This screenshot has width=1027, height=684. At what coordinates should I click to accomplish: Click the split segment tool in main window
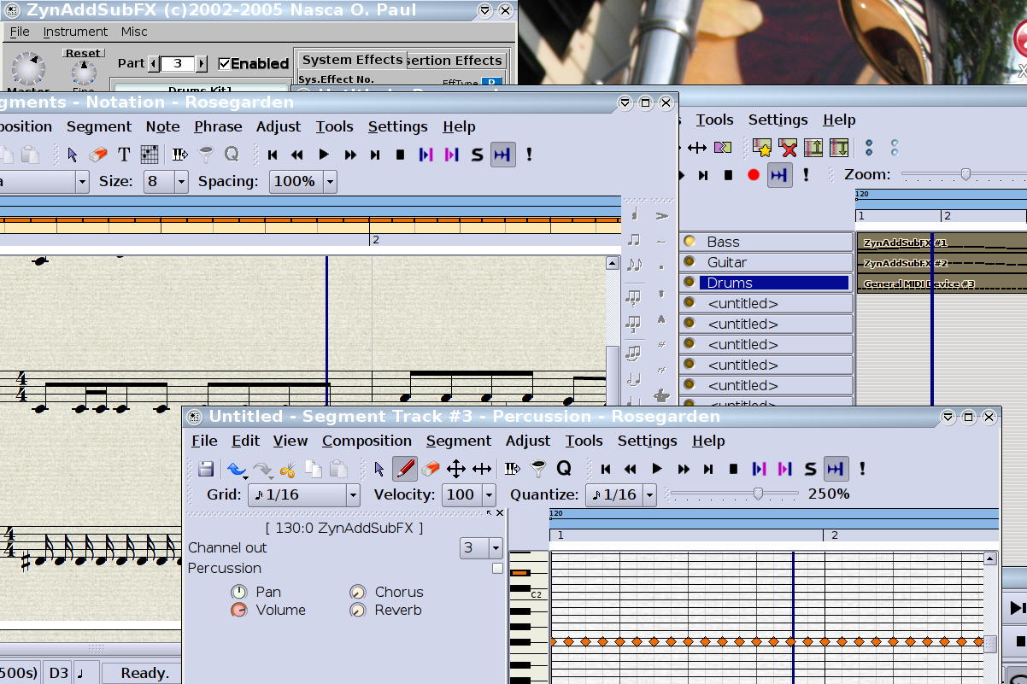(723, 148)
